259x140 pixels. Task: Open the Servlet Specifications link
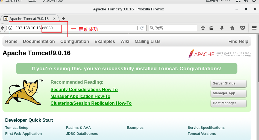206,128
